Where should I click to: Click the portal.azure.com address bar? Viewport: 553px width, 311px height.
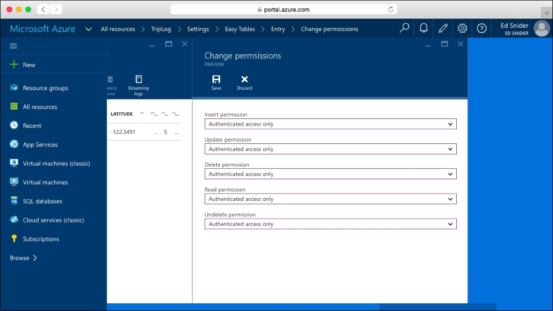(x=284, y=9)
